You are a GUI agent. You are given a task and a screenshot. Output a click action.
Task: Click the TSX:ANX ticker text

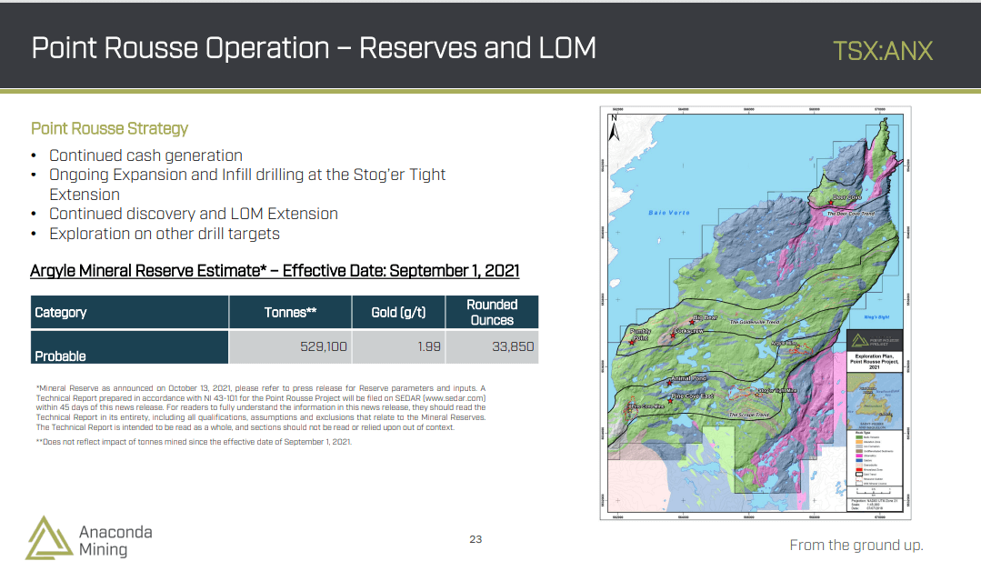883,51
